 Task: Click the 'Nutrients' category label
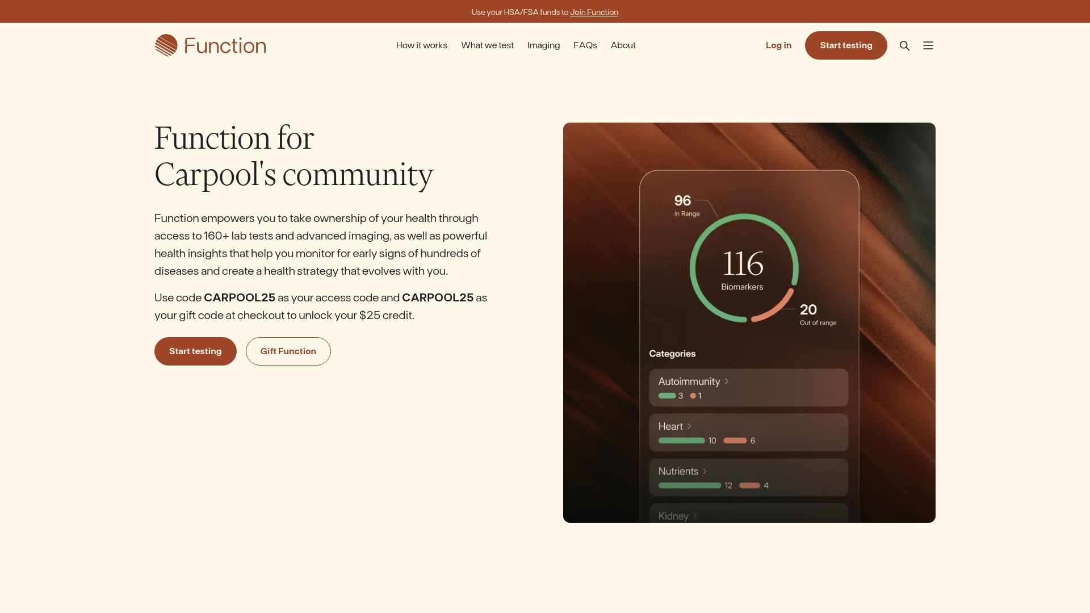point(678,471)
